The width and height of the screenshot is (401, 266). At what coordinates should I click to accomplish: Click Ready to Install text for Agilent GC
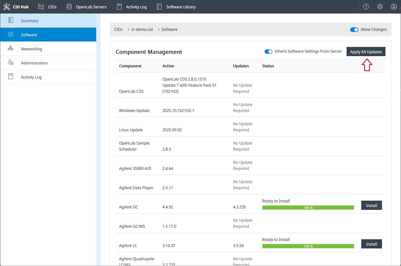pyautogui.click(x=276, y=201)
